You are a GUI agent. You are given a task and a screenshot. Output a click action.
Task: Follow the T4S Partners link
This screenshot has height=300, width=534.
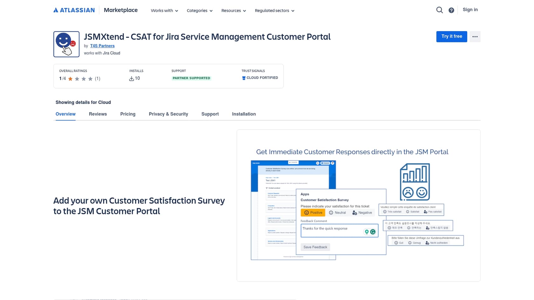[x=102, y=46]
